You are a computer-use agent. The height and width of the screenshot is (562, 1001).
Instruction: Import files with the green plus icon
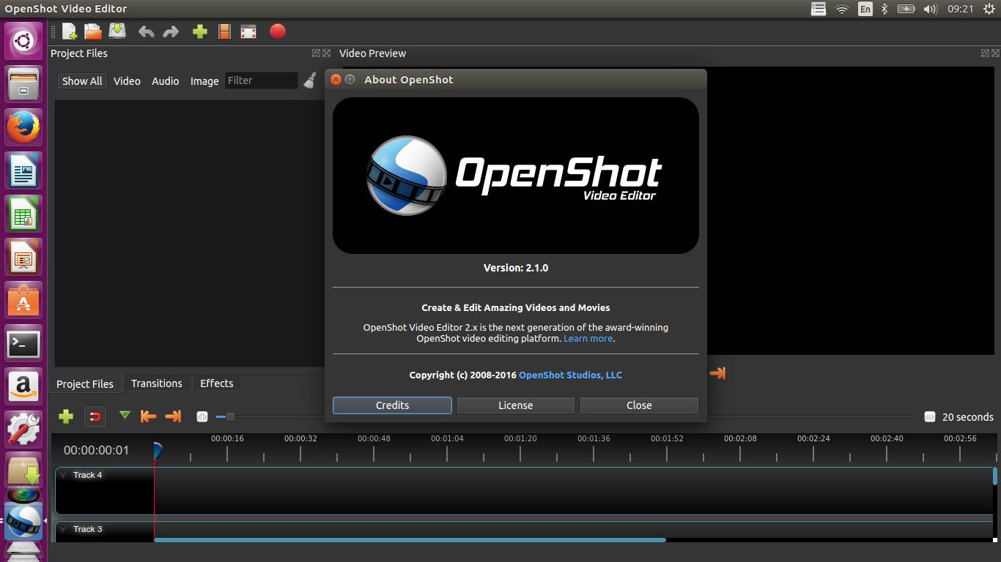pyautogui.click(x=200, y=31)
